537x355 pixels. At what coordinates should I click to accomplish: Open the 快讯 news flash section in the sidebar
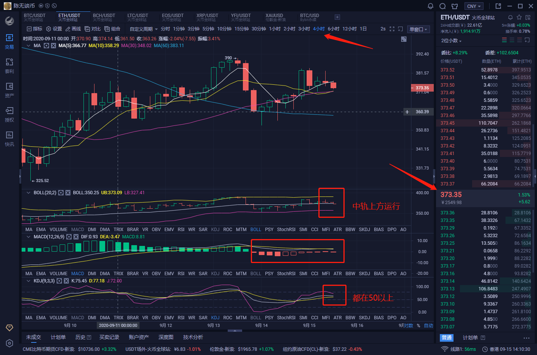(x=9, y=139)
